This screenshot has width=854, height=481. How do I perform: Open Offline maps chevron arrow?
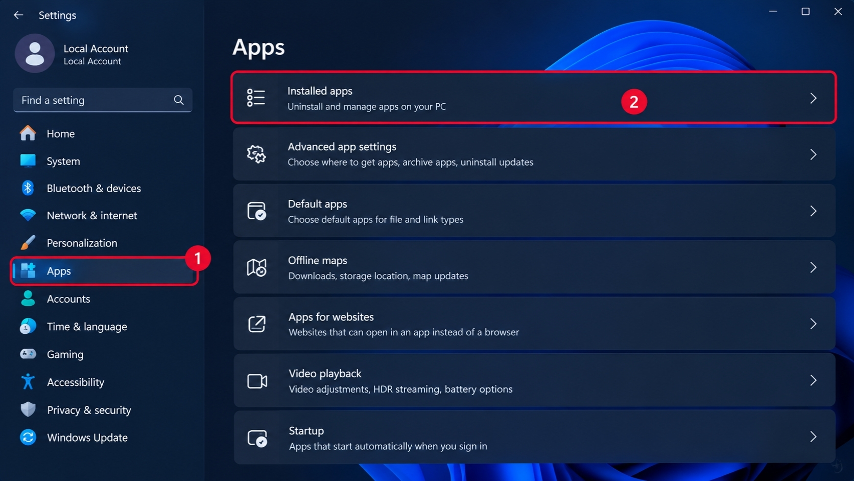click(x=813, y=267)
